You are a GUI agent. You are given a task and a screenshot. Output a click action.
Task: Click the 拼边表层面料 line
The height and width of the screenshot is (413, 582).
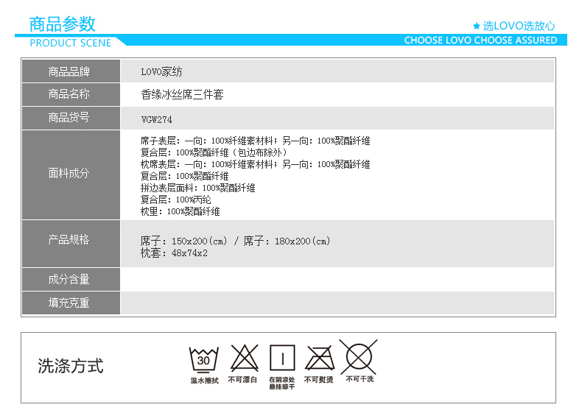click(198, 188)
